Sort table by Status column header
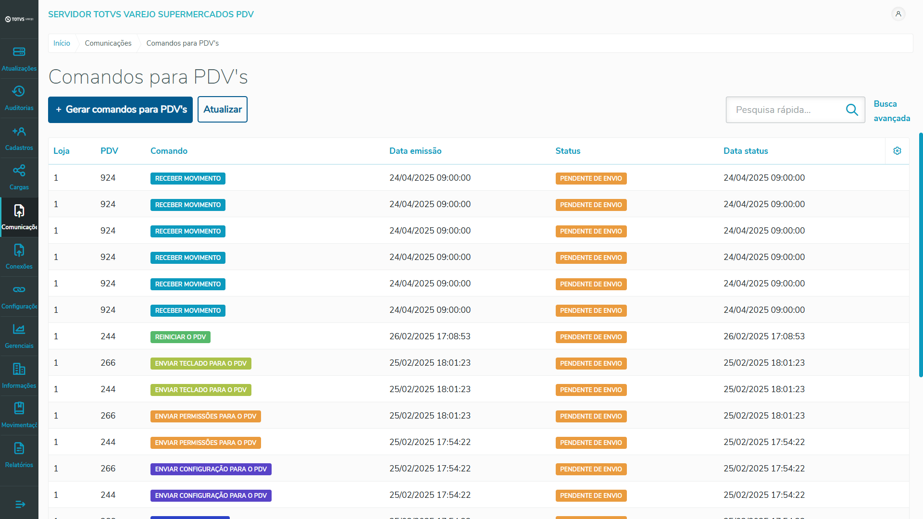923x519 pixels. click(x=568, y=151)
